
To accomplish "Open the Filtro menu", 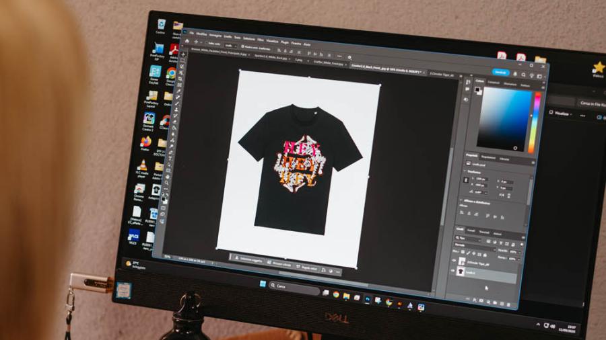I will (261, 40).
